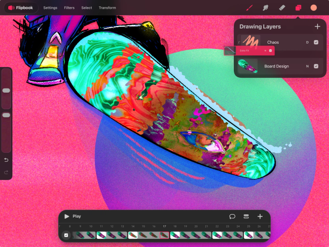Select the Extra FX layer
The image size is (329, 247).
[x=249, y=50]
